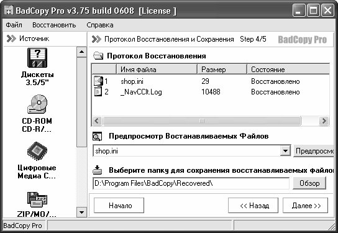Click the magnifier preview icon beside Предпросмотр

(x=97, y=137)
